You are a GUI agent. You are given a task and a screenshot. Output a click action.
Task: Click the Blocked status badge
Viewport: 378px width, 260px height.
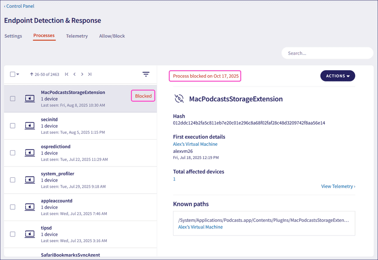(x=143, y=96)
